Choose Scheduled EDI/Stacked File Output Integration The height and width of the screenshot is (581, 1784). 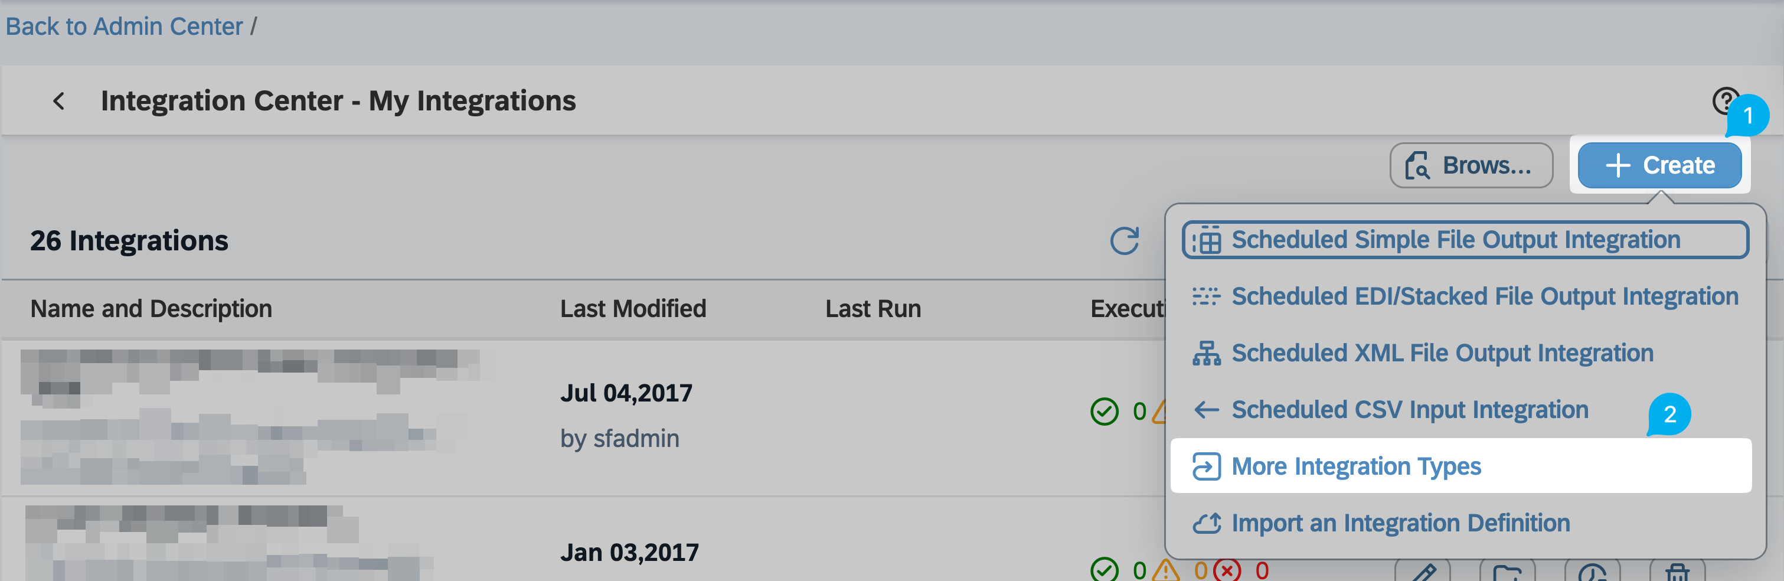click(1484, 296)
